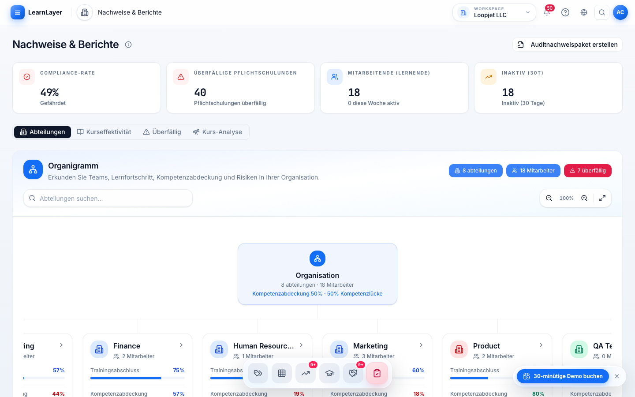
Task: Open the help question mark icon
Action: pos(565,12)
